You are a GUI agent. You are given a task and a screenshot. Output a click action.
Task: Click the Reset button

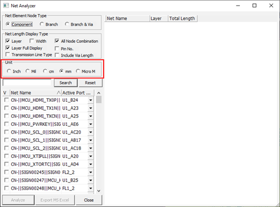click(90, 83)
